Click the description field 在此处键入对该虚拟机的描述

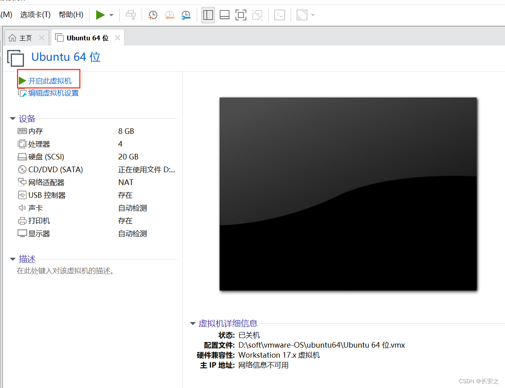(x=66, y=271)
